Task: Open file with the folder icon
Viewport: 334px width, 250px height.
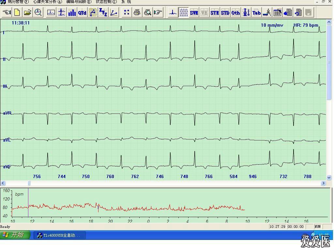Action: pyautogui.click(x=28, y=13)
